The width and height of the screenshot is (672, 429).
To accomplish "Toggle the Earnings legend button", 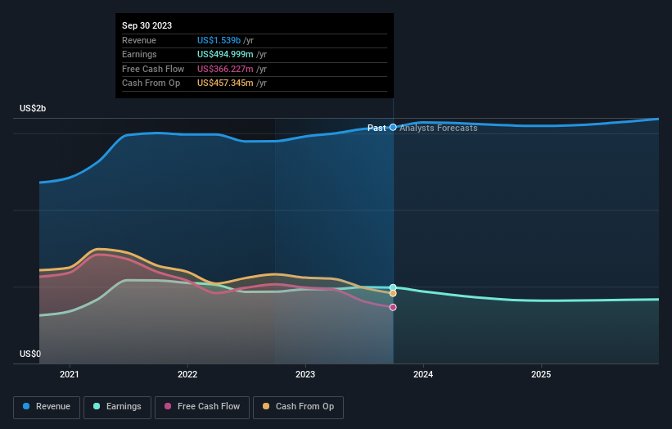I will click(x=117, y=407).
